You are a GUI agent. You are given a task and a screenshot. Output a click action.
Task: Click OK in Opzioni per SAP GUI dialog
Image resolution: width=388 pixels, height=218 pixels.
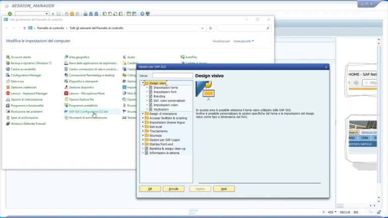point(150,189)
